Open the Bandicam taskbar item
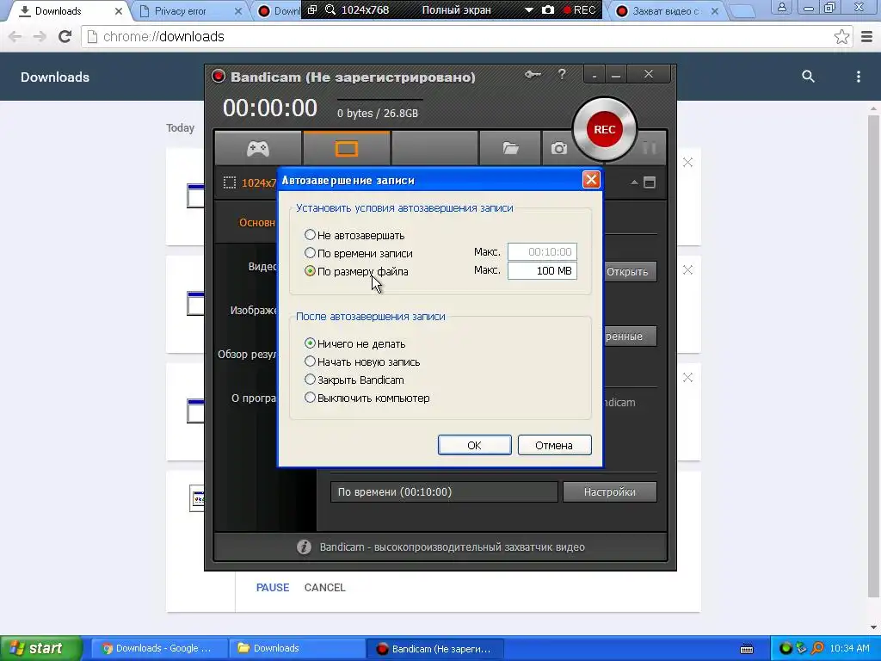The height and width of the screenshot is (661, 881). coord(434,648)
